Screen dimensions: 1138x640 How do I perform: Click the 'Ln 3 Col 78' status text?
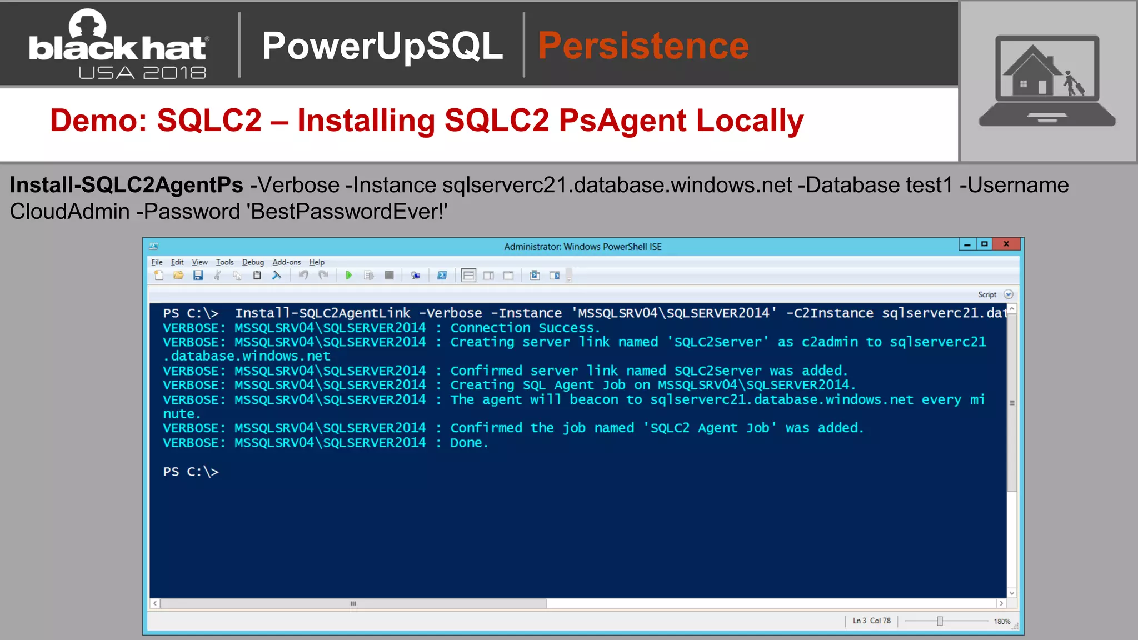pyautogui.click(x=872, y=621)
